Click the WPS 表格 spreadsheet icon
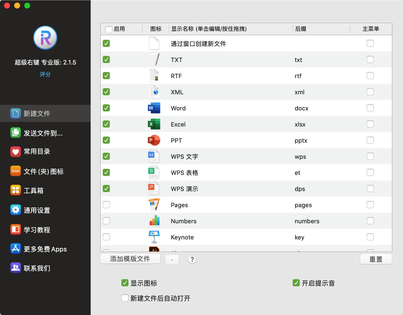This screenshot has width=403, height=315. (154, 173)
